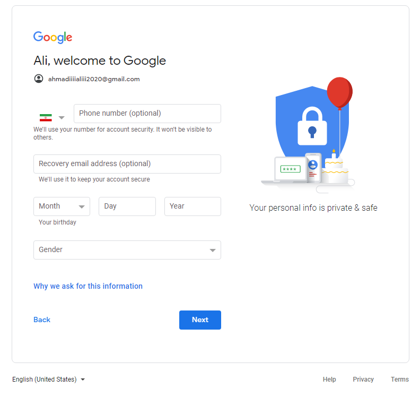Click the red balloon in illustration
This screenshot has height=397, width=420.
[x=339, y=92]
